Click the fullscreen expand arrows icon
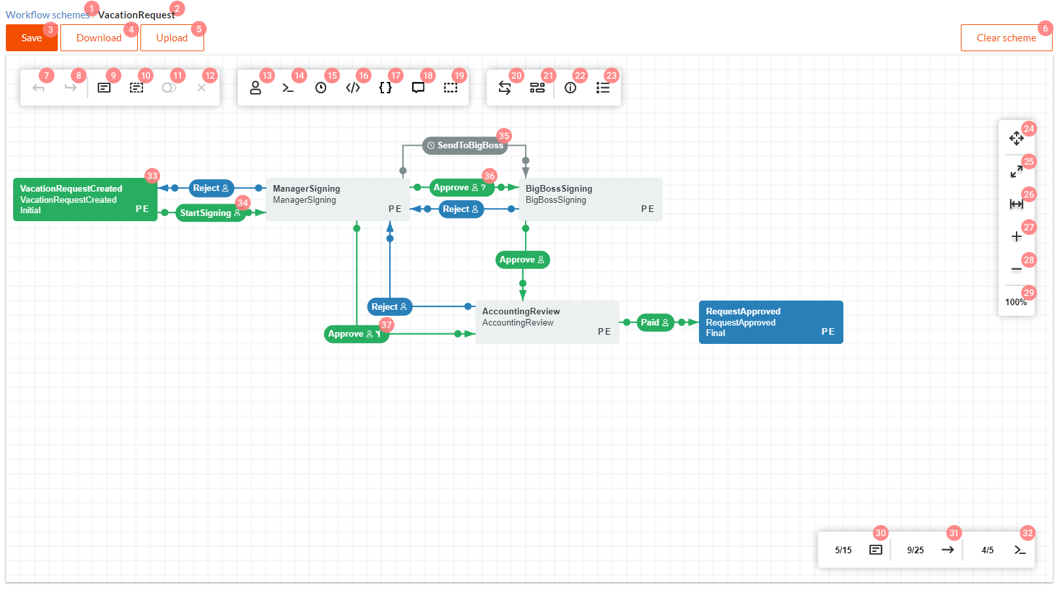The height and width of the screenshot is (592, 1056). (1017, 171)
